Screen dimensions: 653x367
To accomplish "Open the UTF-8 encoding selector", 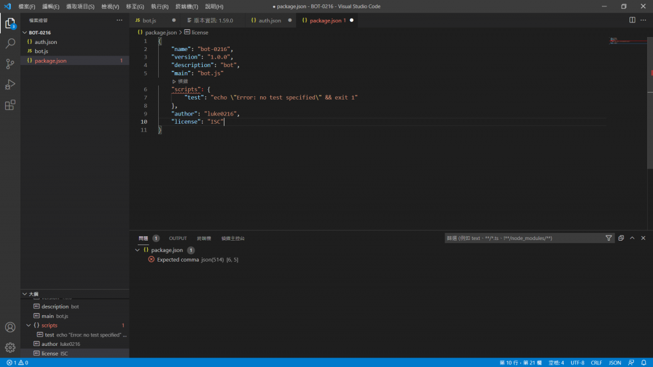I will (577, 363).
